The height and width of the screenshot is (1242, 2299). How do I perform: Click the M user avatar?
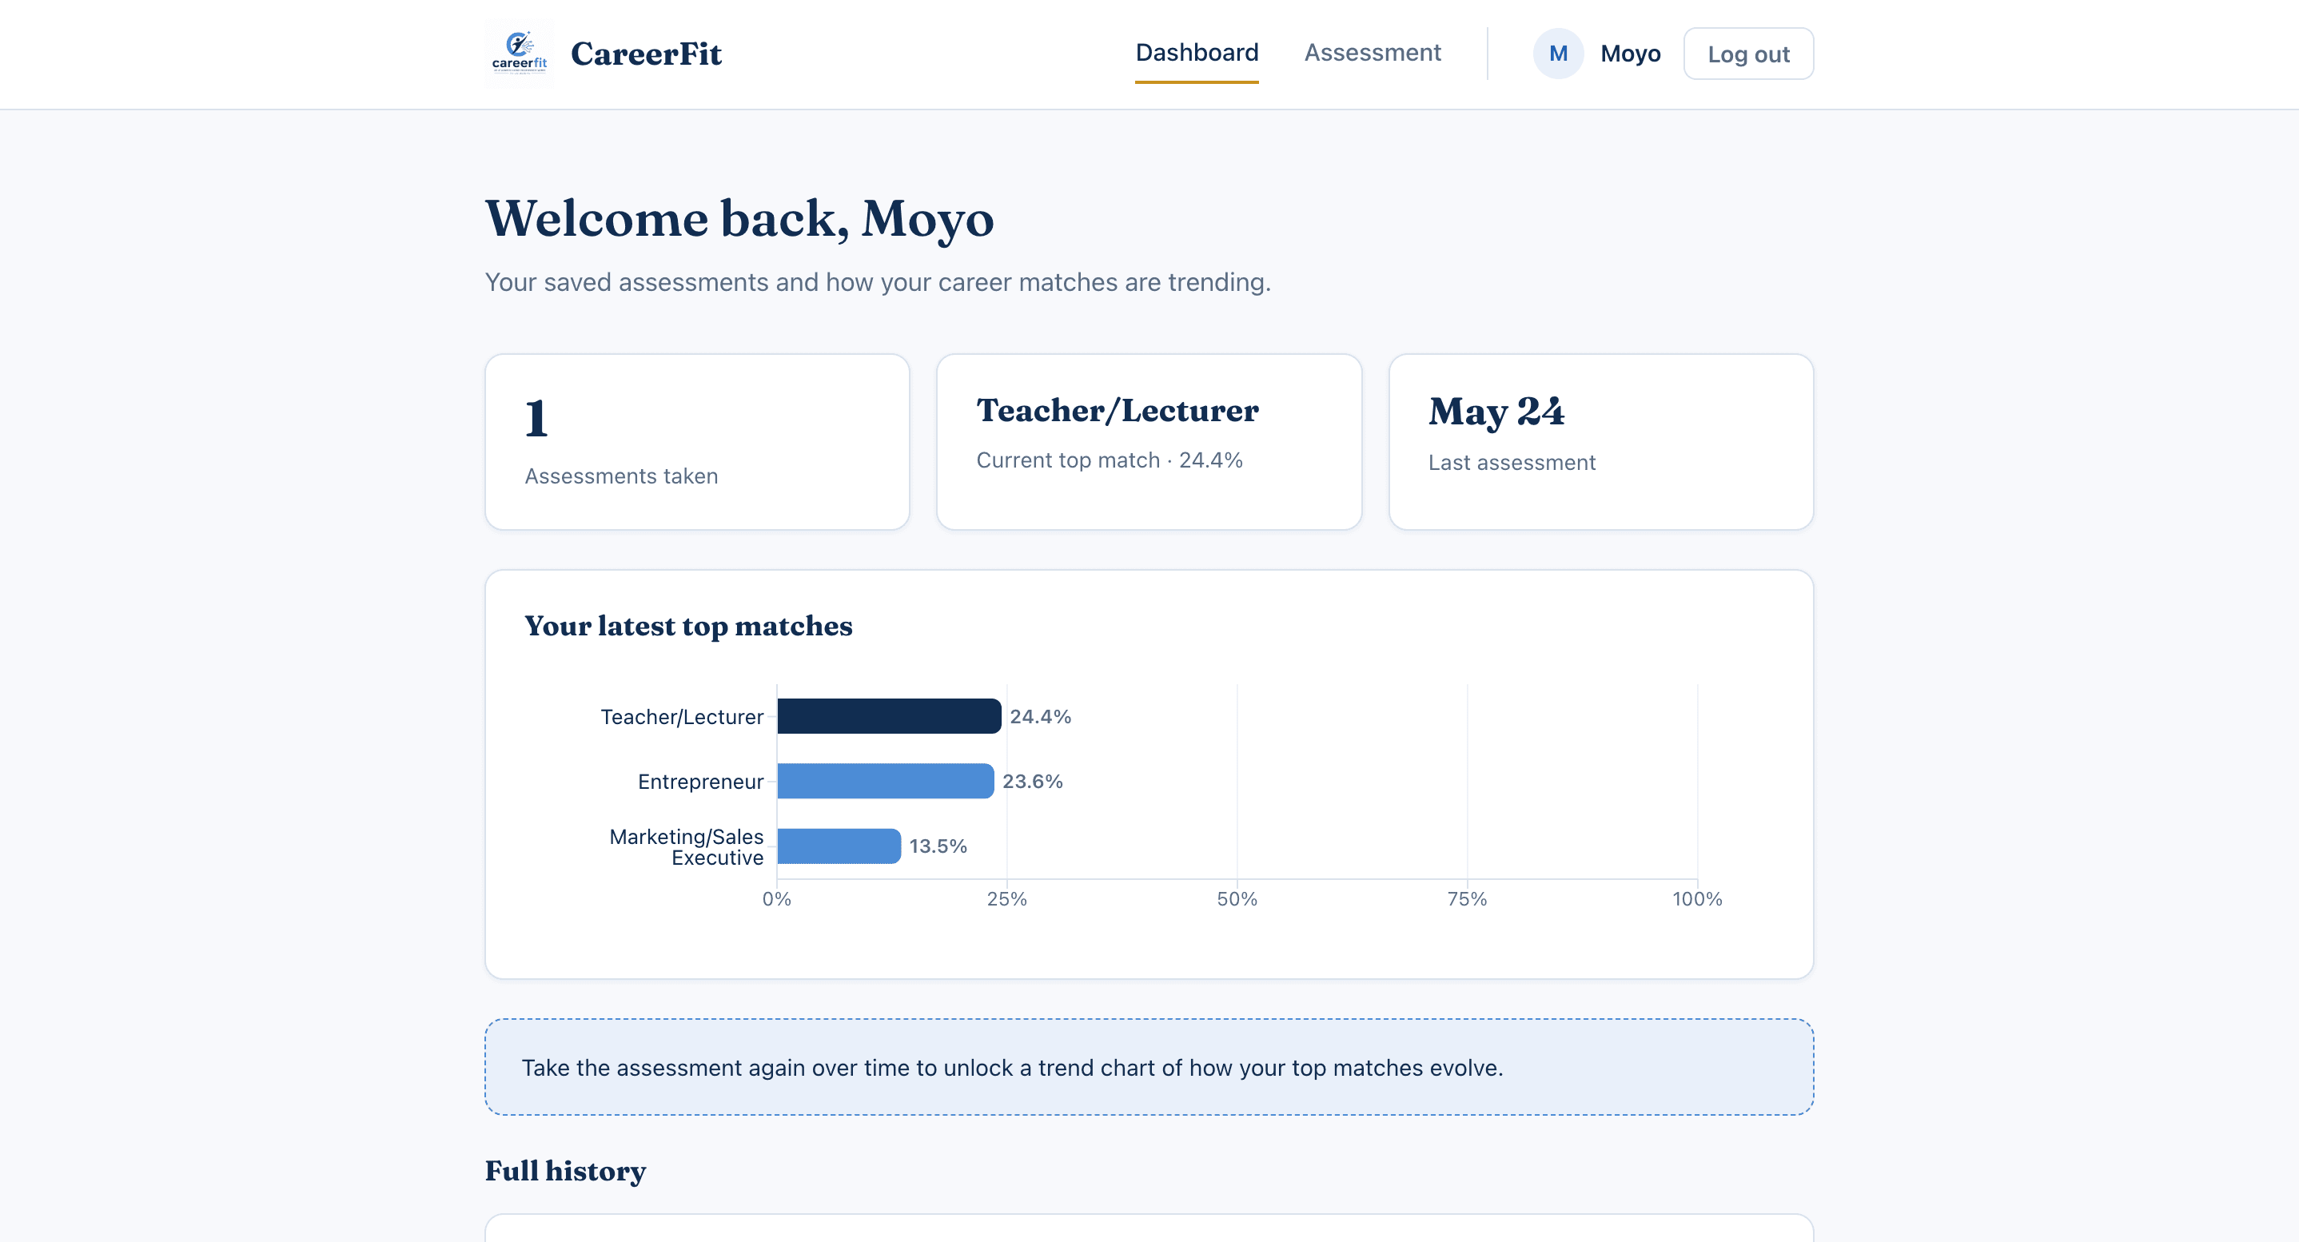(x=1557, y=54)
